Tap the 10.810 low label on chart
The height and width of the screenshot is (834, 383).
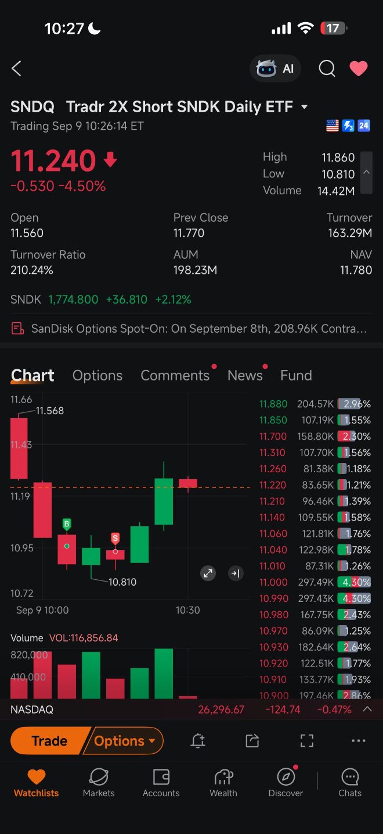click(122, 582)
